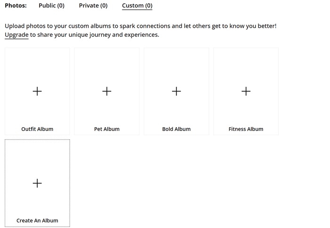Switch to the Private (0) photos tab
330x228 pixels.
pyautogui.click(x=93, y=6)
